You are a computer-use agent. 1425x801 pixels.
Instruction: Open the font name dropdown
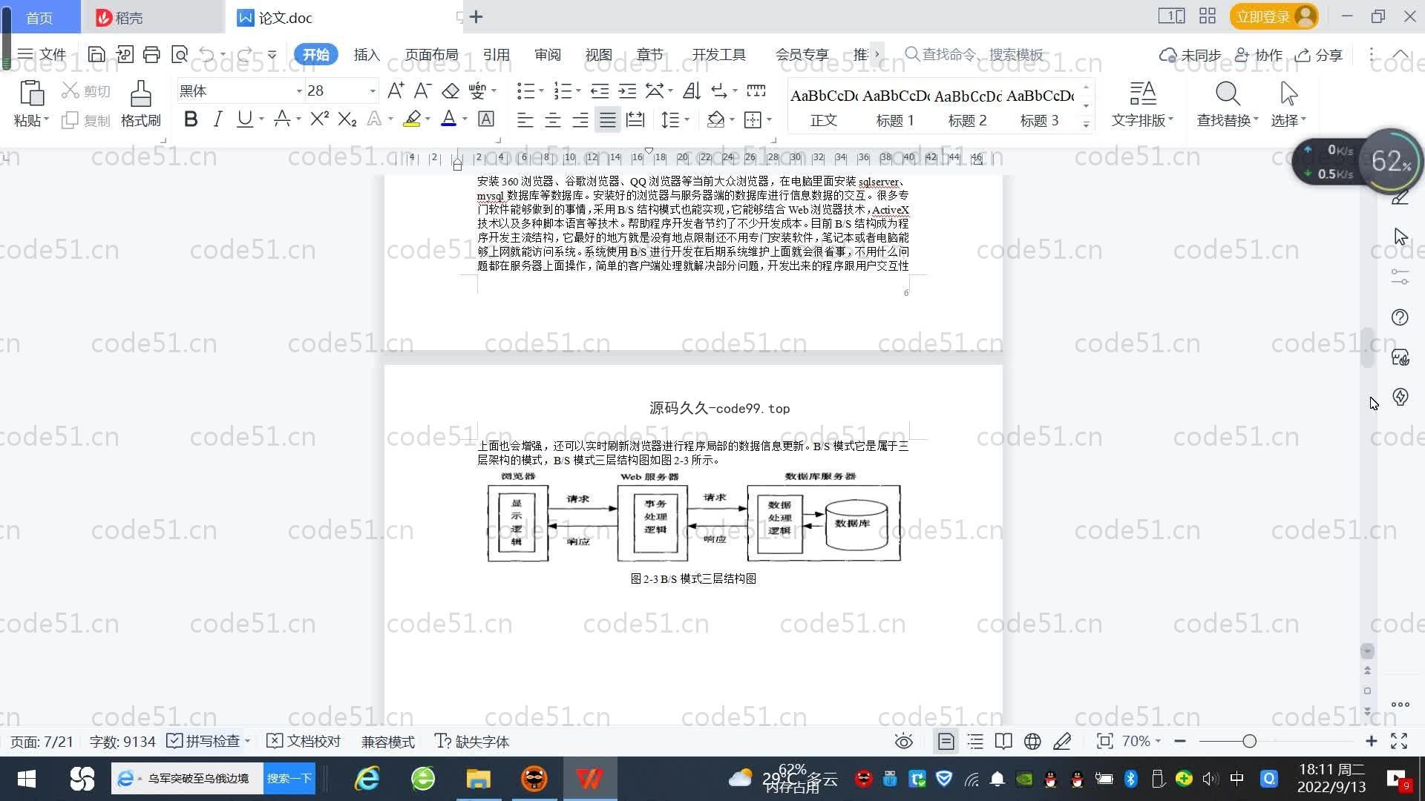point(299,90)
